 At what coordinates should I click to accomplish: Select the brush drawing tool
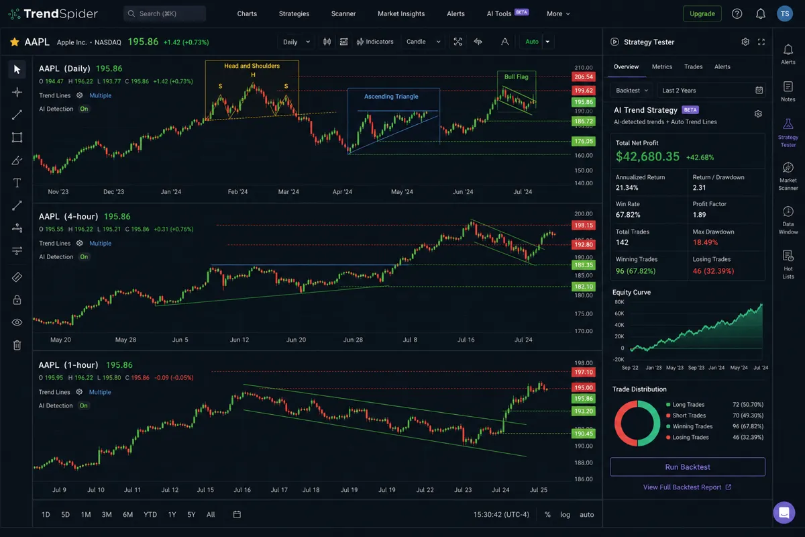(17, 160)
